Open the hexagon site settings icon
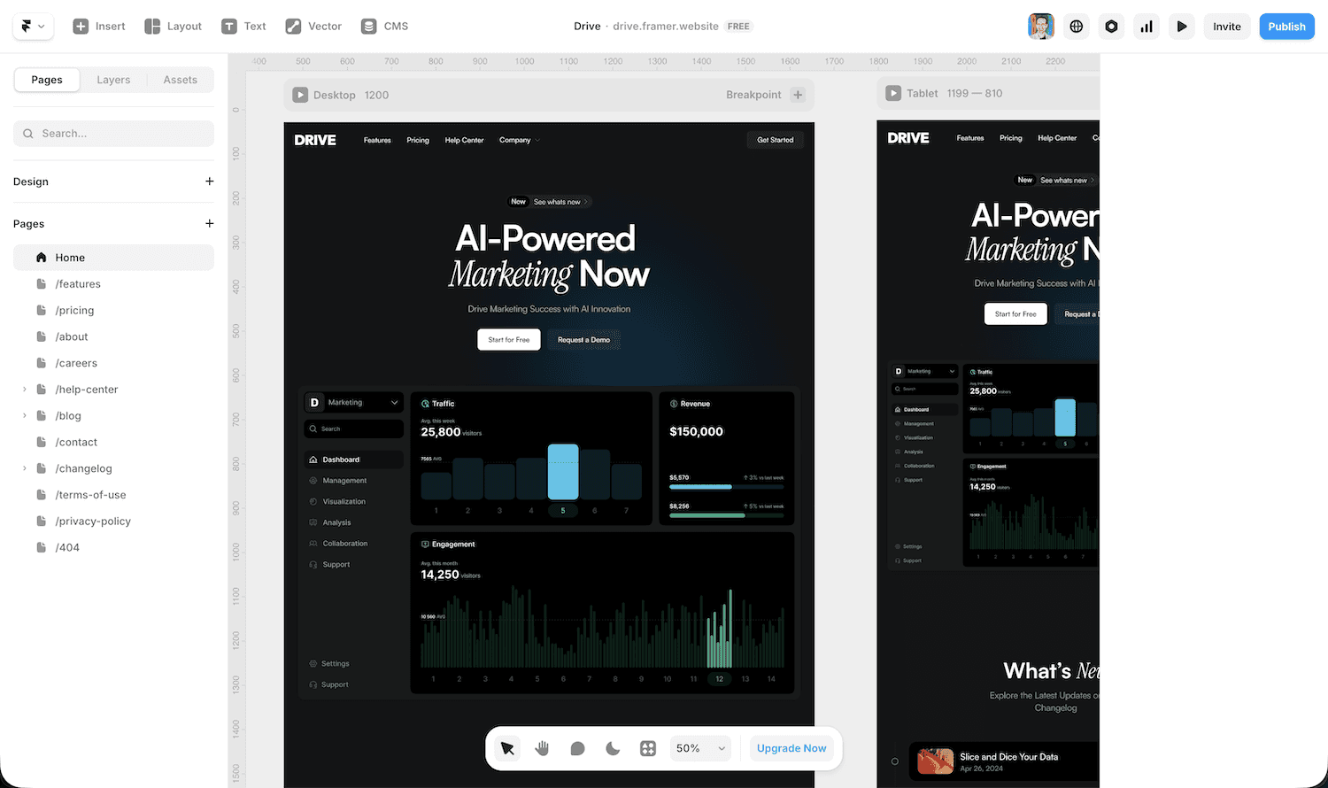1328x788 pixels. click(x=1111, y=27)
